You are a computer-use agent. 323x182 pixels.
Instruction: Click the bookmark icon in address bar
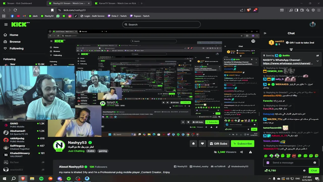[52, 10]
